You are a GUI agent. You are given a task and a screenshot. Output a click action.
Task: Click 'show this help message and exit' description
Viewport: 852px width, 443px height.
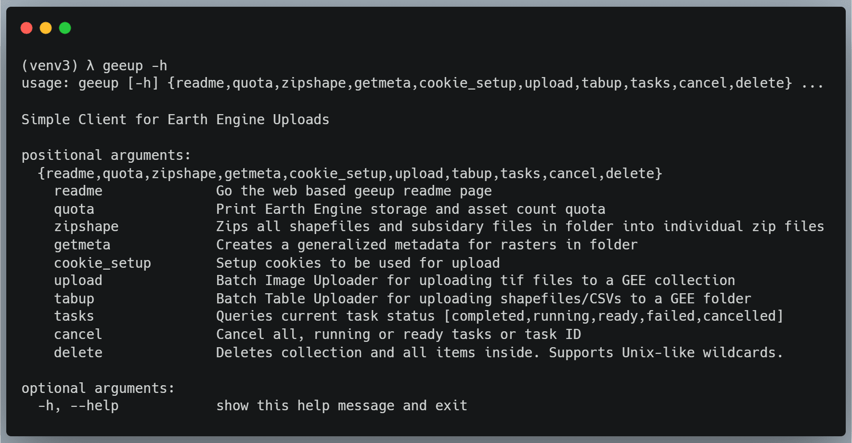tap(342, 406)
